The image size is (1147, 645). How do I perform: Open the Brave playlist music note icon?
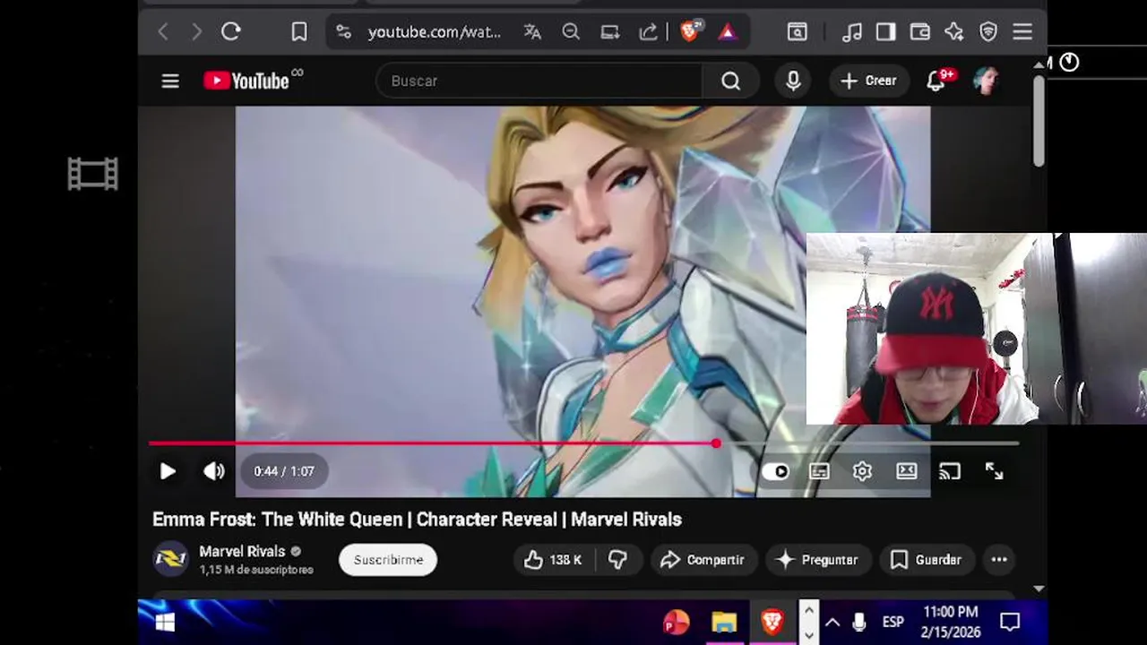pyautogui.click(x=852, y=32)
